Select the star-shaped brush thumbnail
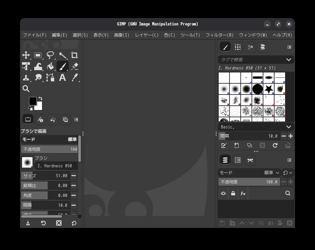This screenshot has height=250, width=315. click(x=269, y=89)
